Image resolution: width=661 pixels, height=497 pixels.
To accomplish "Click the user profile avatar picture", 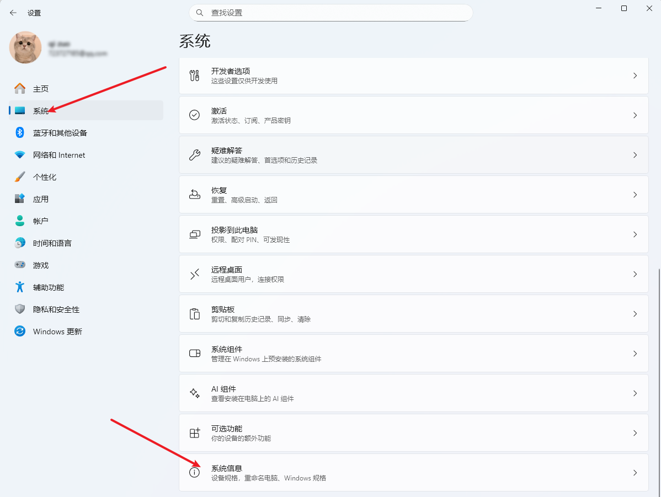I will 25,47.
